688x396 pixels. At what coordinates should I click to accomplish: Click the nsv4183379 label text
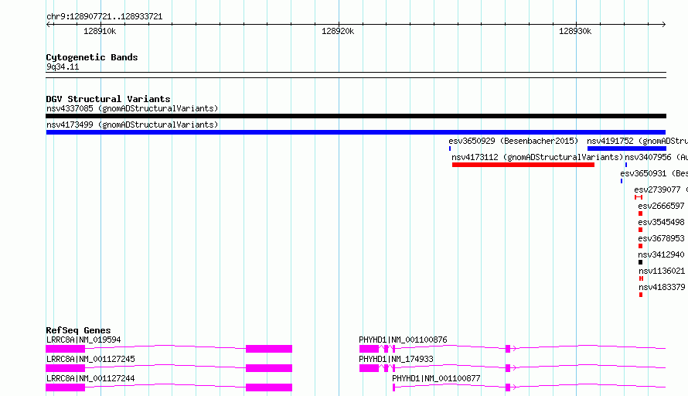(x=662, y=287)
